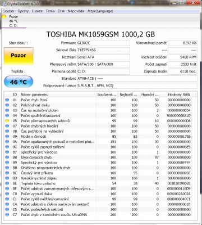The width and height of the screenshot is (202, 225).
Task: Click the buffer size field 8192 KB
Action: pyautogui.click(x=183, y=43)
